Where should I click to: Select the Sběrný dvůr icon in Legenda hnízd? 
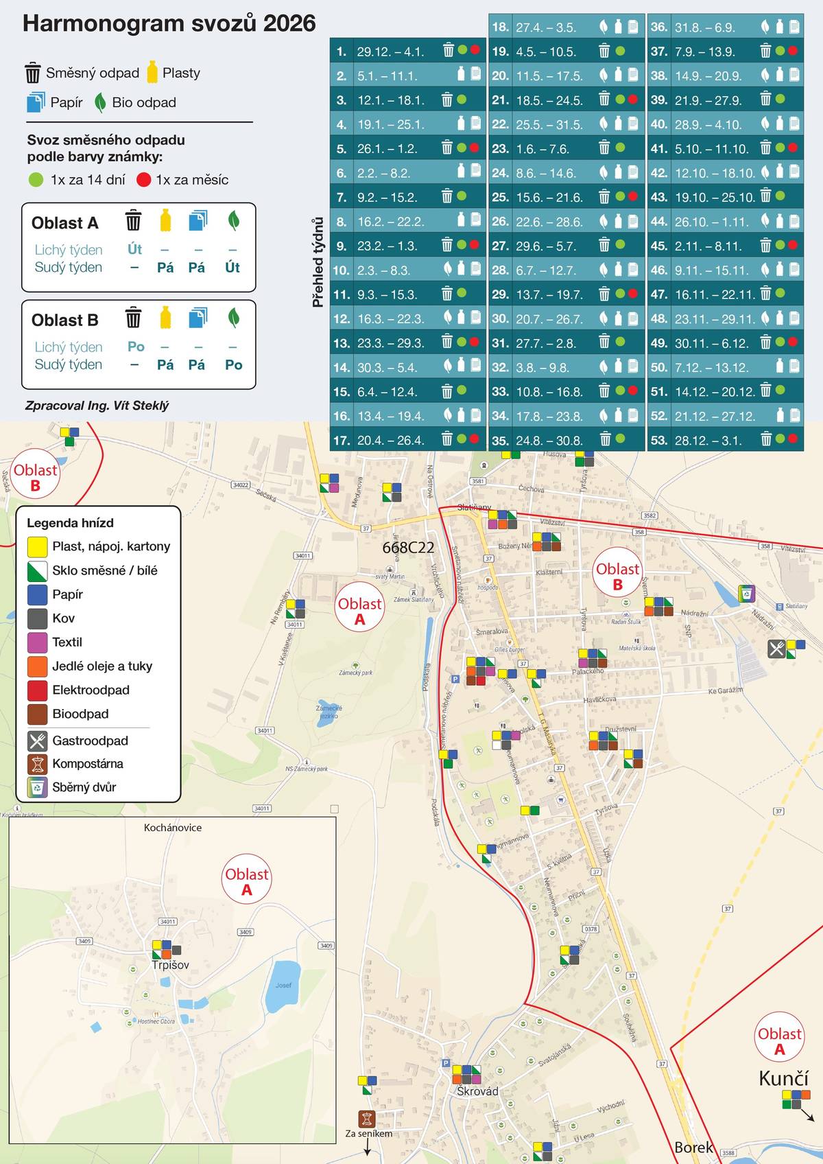[x=37, y=787]
